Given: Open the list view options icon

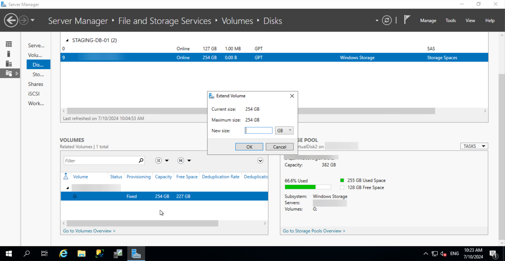Looking at the screenshot, I should point(158,161).
